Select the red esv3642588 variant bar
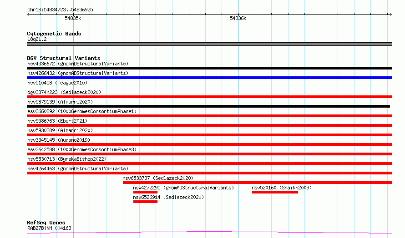The image size is (405, 238). point(209,154)
